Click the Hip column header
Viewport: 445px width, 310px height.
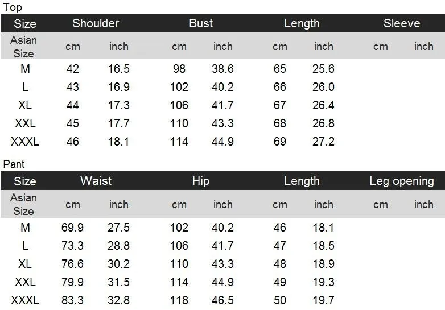(x=201, y=181)
